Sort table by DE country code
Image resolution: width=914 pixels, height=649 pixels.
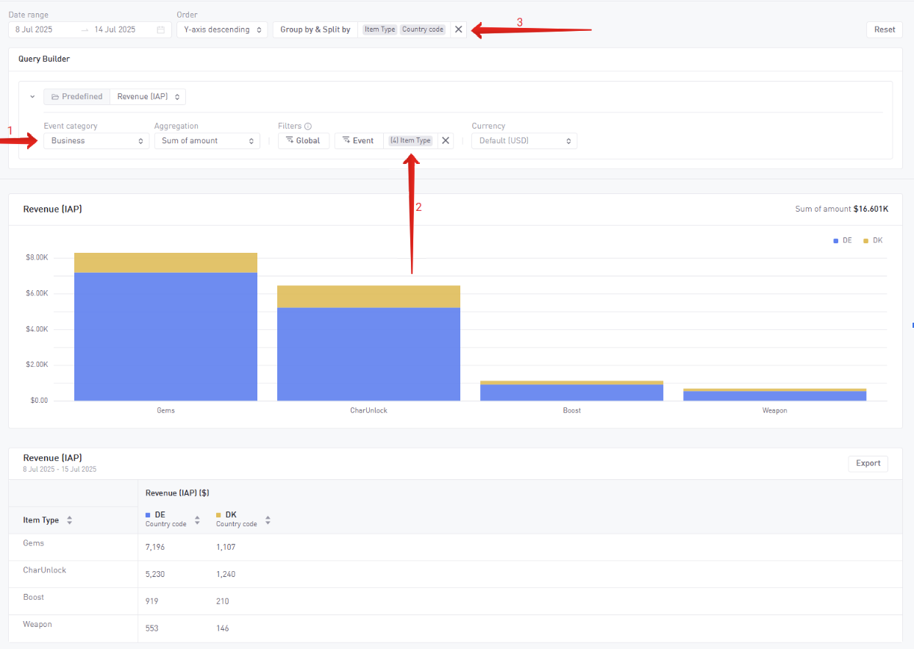tap(197, 520)
